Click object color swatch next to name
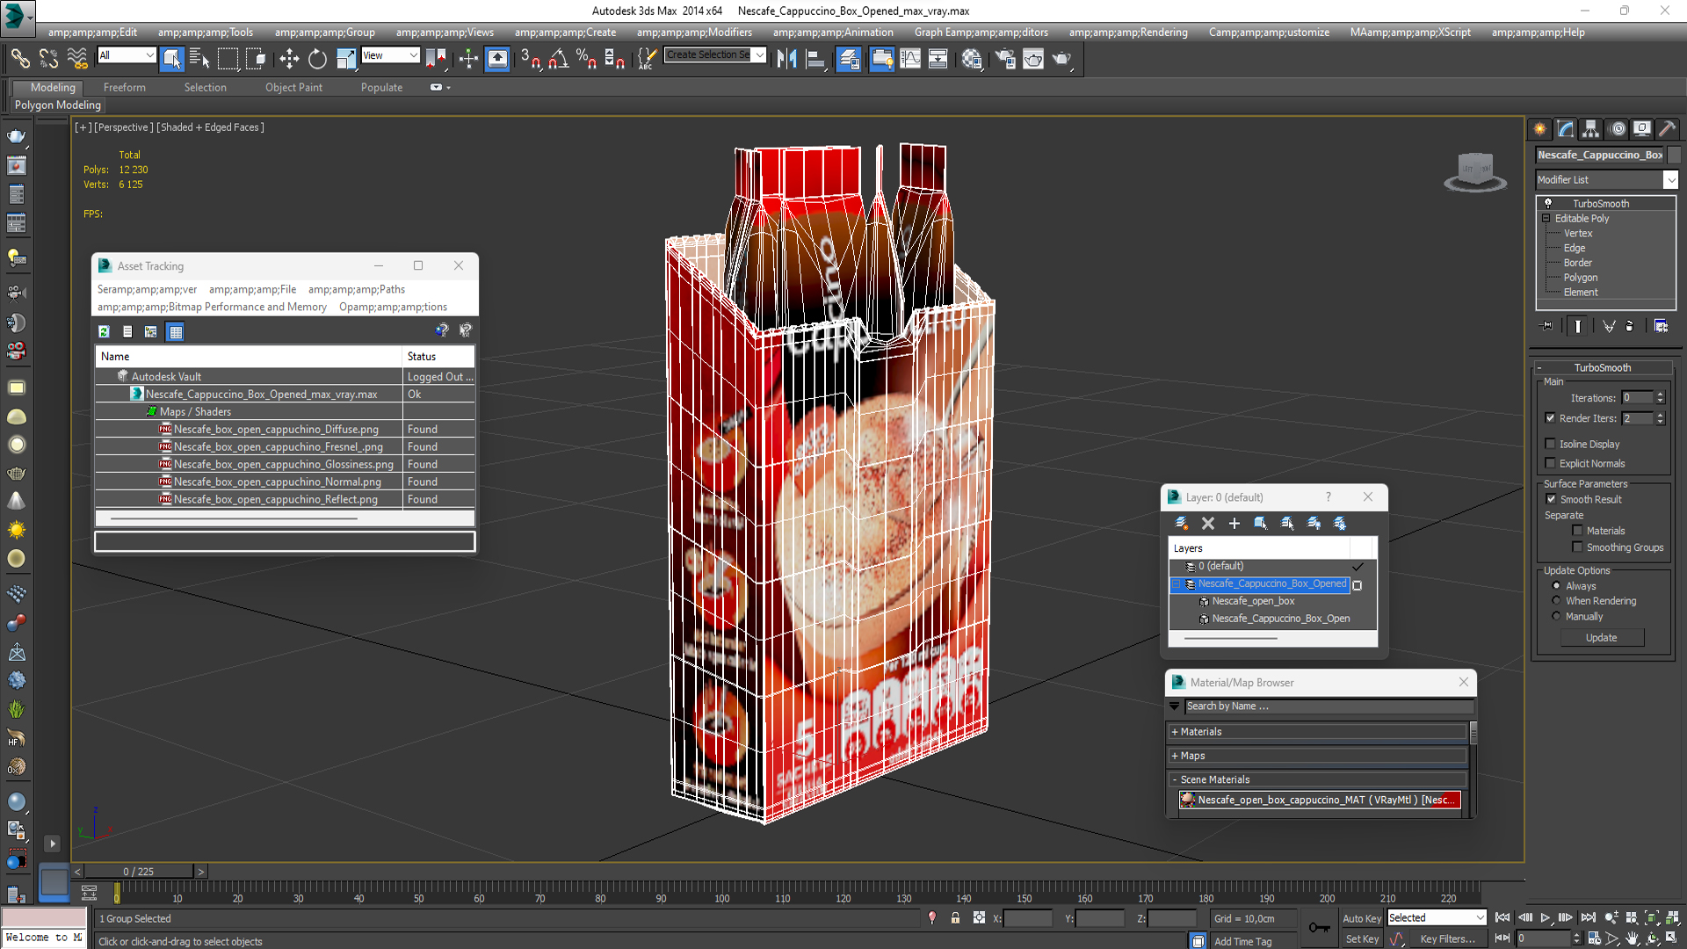Viewport: 1687px width, 949px height. [1674, 155]
